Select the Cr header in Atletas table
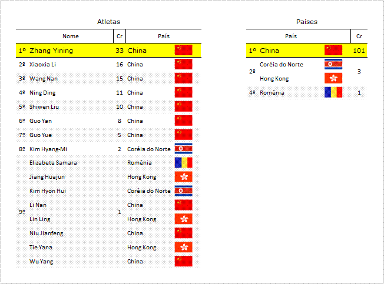This screenshot has width=384, height=284. click(x=120, y=36)
